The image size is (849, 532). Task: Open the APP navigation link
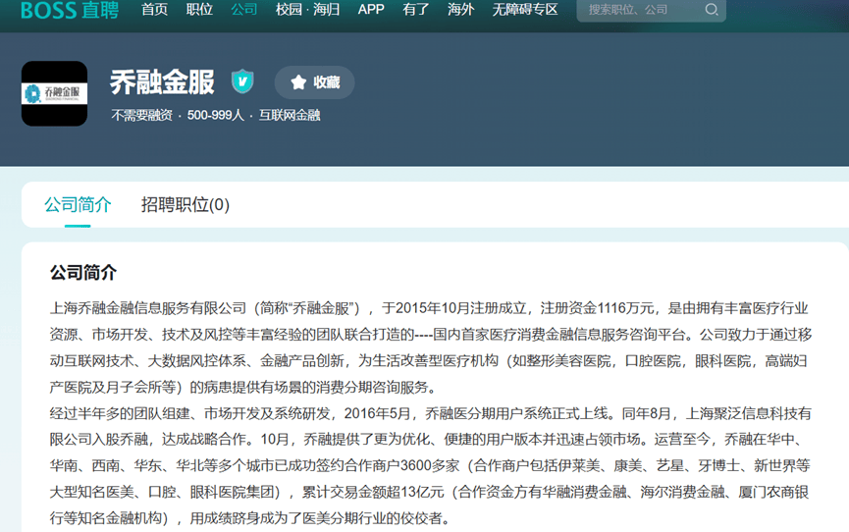click(x=371, y=9)
